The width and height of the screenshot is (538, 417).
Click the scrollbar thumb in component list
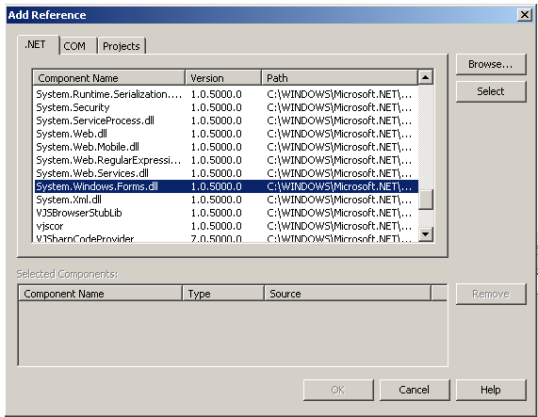coord(426,199)
